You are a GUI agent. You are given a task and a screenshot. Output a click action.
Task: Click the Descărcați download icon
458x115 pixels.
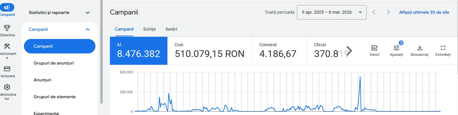point(420,48)
